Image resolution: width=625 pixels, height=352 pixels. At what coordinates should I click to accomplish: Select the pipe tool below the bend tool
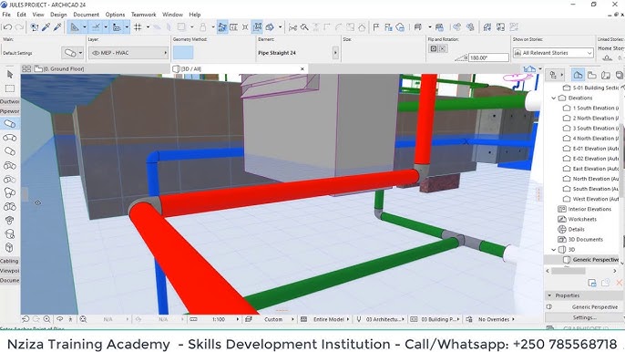10,151
